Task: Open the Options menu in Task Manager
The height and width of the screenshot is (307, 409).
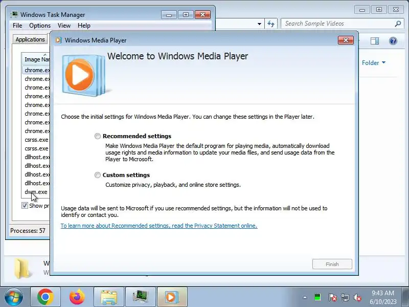Action: (40, 26)
